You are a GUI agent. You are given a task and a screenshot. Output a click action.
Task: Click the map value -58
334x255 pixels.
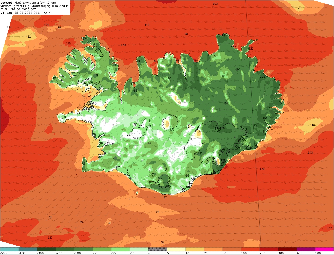click(187, 175)
